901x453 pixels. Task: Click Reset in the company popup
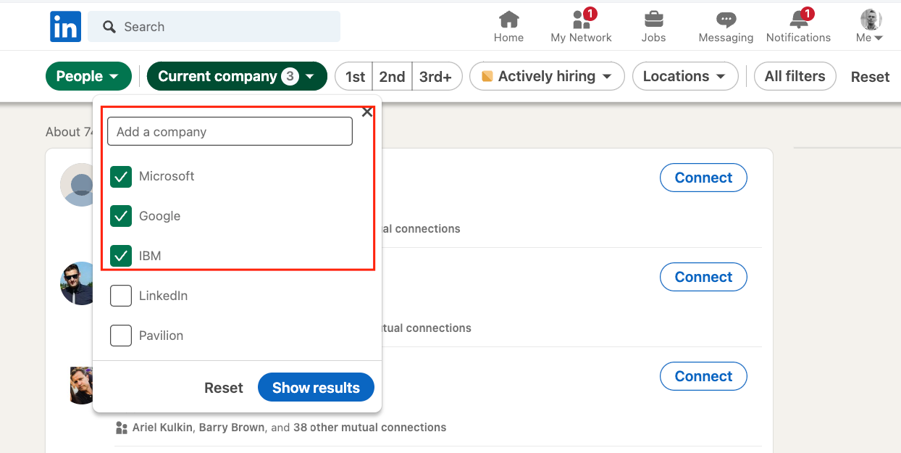pos(223,388)
